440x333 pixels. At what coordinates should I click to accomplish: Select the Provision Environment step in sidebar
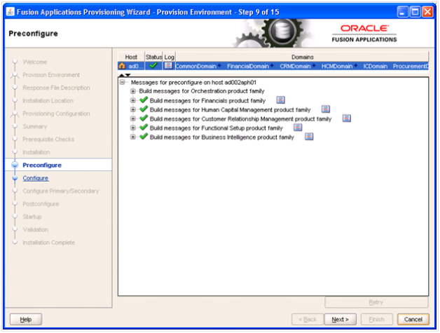[51, 75]
